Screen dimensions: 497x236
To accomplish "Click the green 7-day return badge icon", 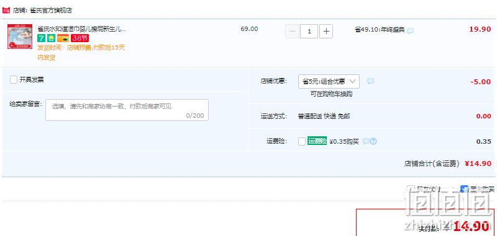I will [42, 38].
